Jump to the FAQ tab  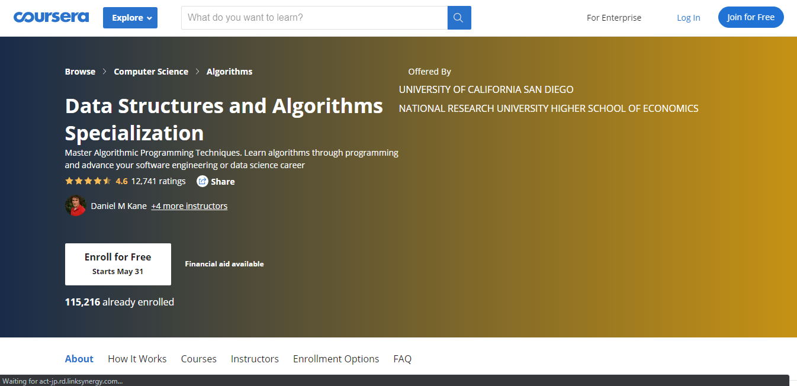click(x=402, y=359)
